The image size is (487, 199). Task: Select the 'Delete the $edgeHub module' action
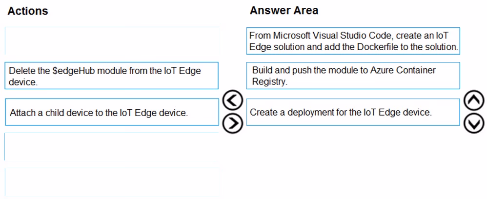[x=112, y=76]
